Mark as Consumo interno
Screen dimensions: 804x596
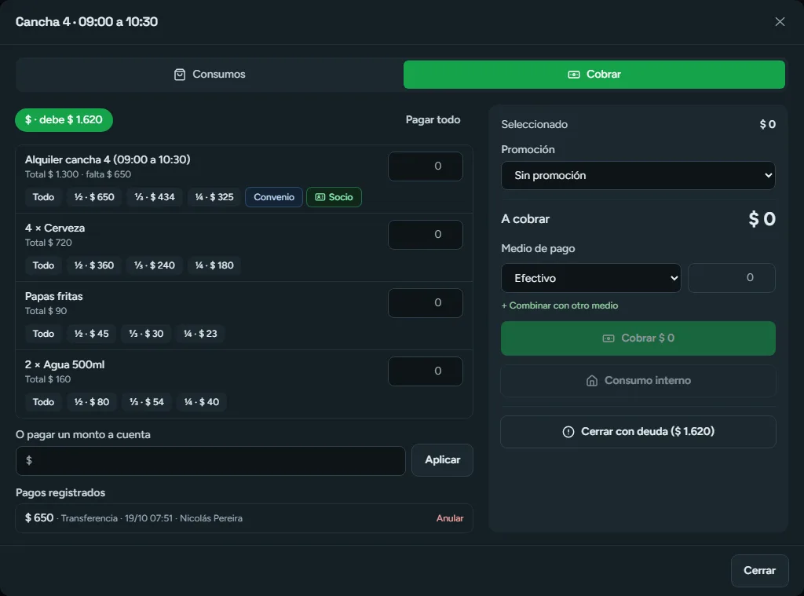click(638, 381)
